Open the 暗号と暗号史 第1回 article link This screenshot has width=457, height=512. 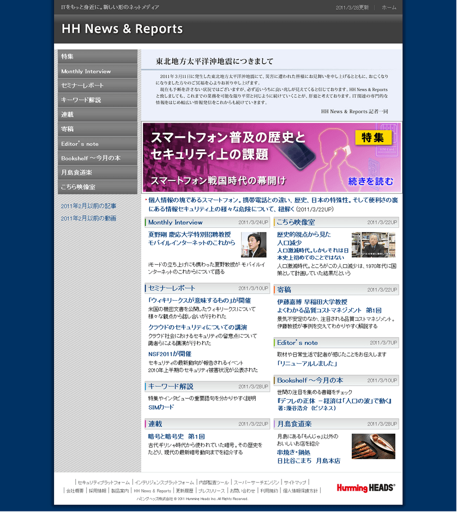point(177,437)
